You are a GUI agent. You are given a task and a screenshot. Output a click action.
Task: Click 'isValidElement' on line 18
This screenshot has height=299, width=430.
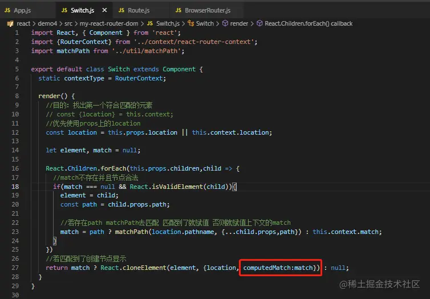(x=177, y=187)
